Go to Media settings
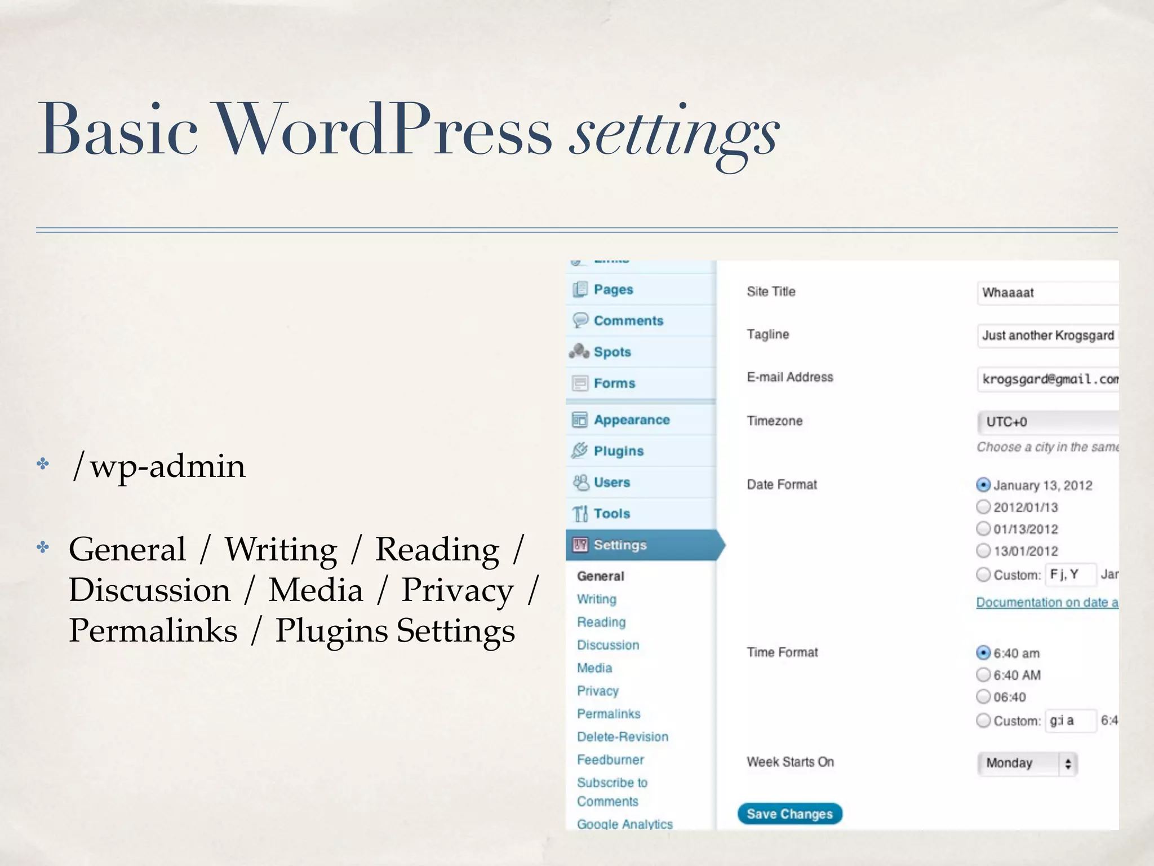 point(594,668)
